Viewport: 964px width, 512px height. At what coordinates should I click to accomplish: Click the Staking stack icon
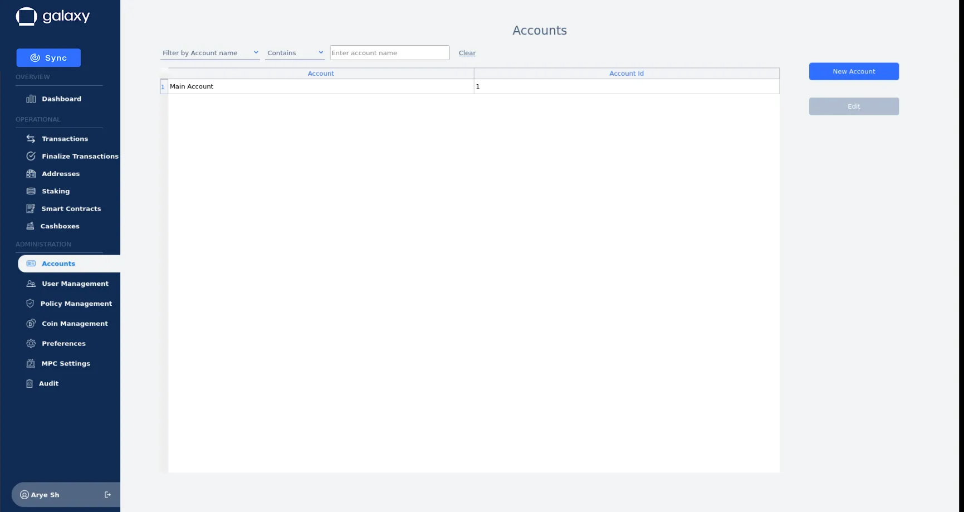coord(31,191)
